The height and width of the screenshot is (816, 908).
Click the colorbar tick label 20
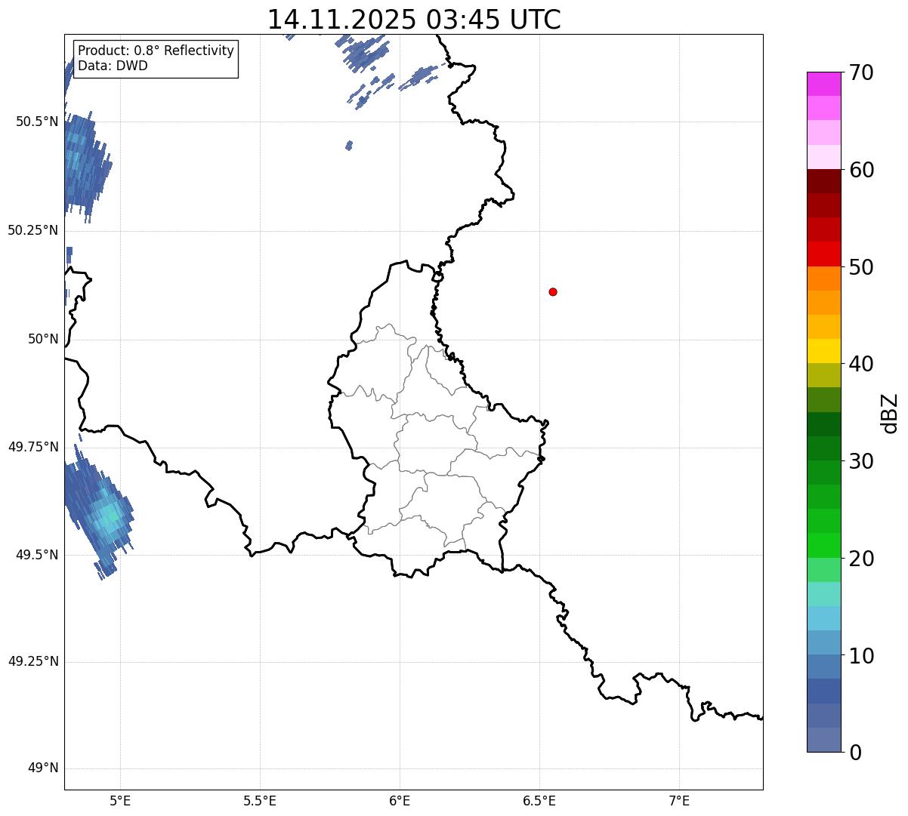[x=861, y=559]
